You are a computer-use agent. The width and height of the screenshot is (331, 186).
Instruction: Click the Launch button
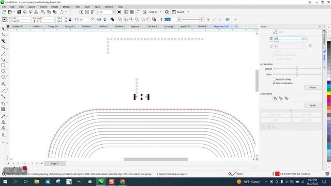pos(178,12)
